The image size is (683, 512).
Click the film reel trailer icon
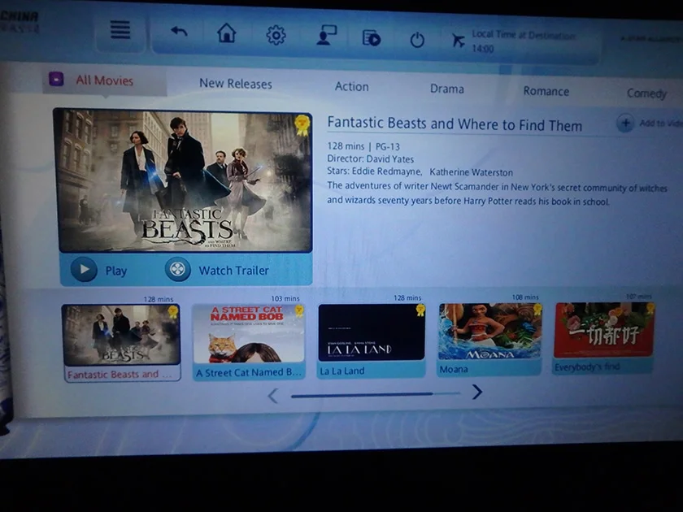click(x=178, y=270)
